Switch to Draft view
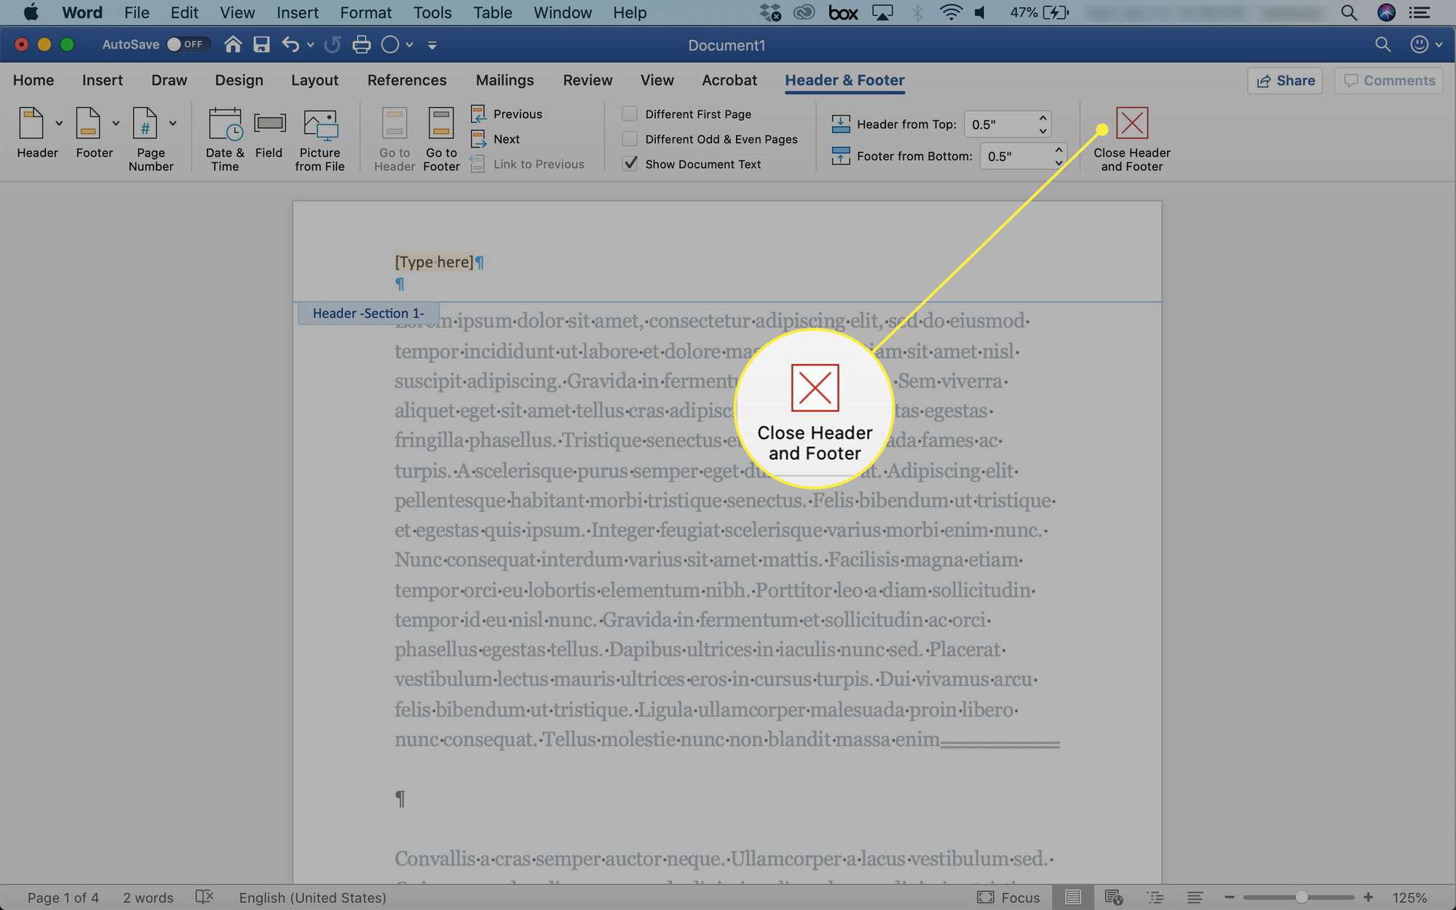Viewport: 1456px width, 910px height. point(1195,897)
